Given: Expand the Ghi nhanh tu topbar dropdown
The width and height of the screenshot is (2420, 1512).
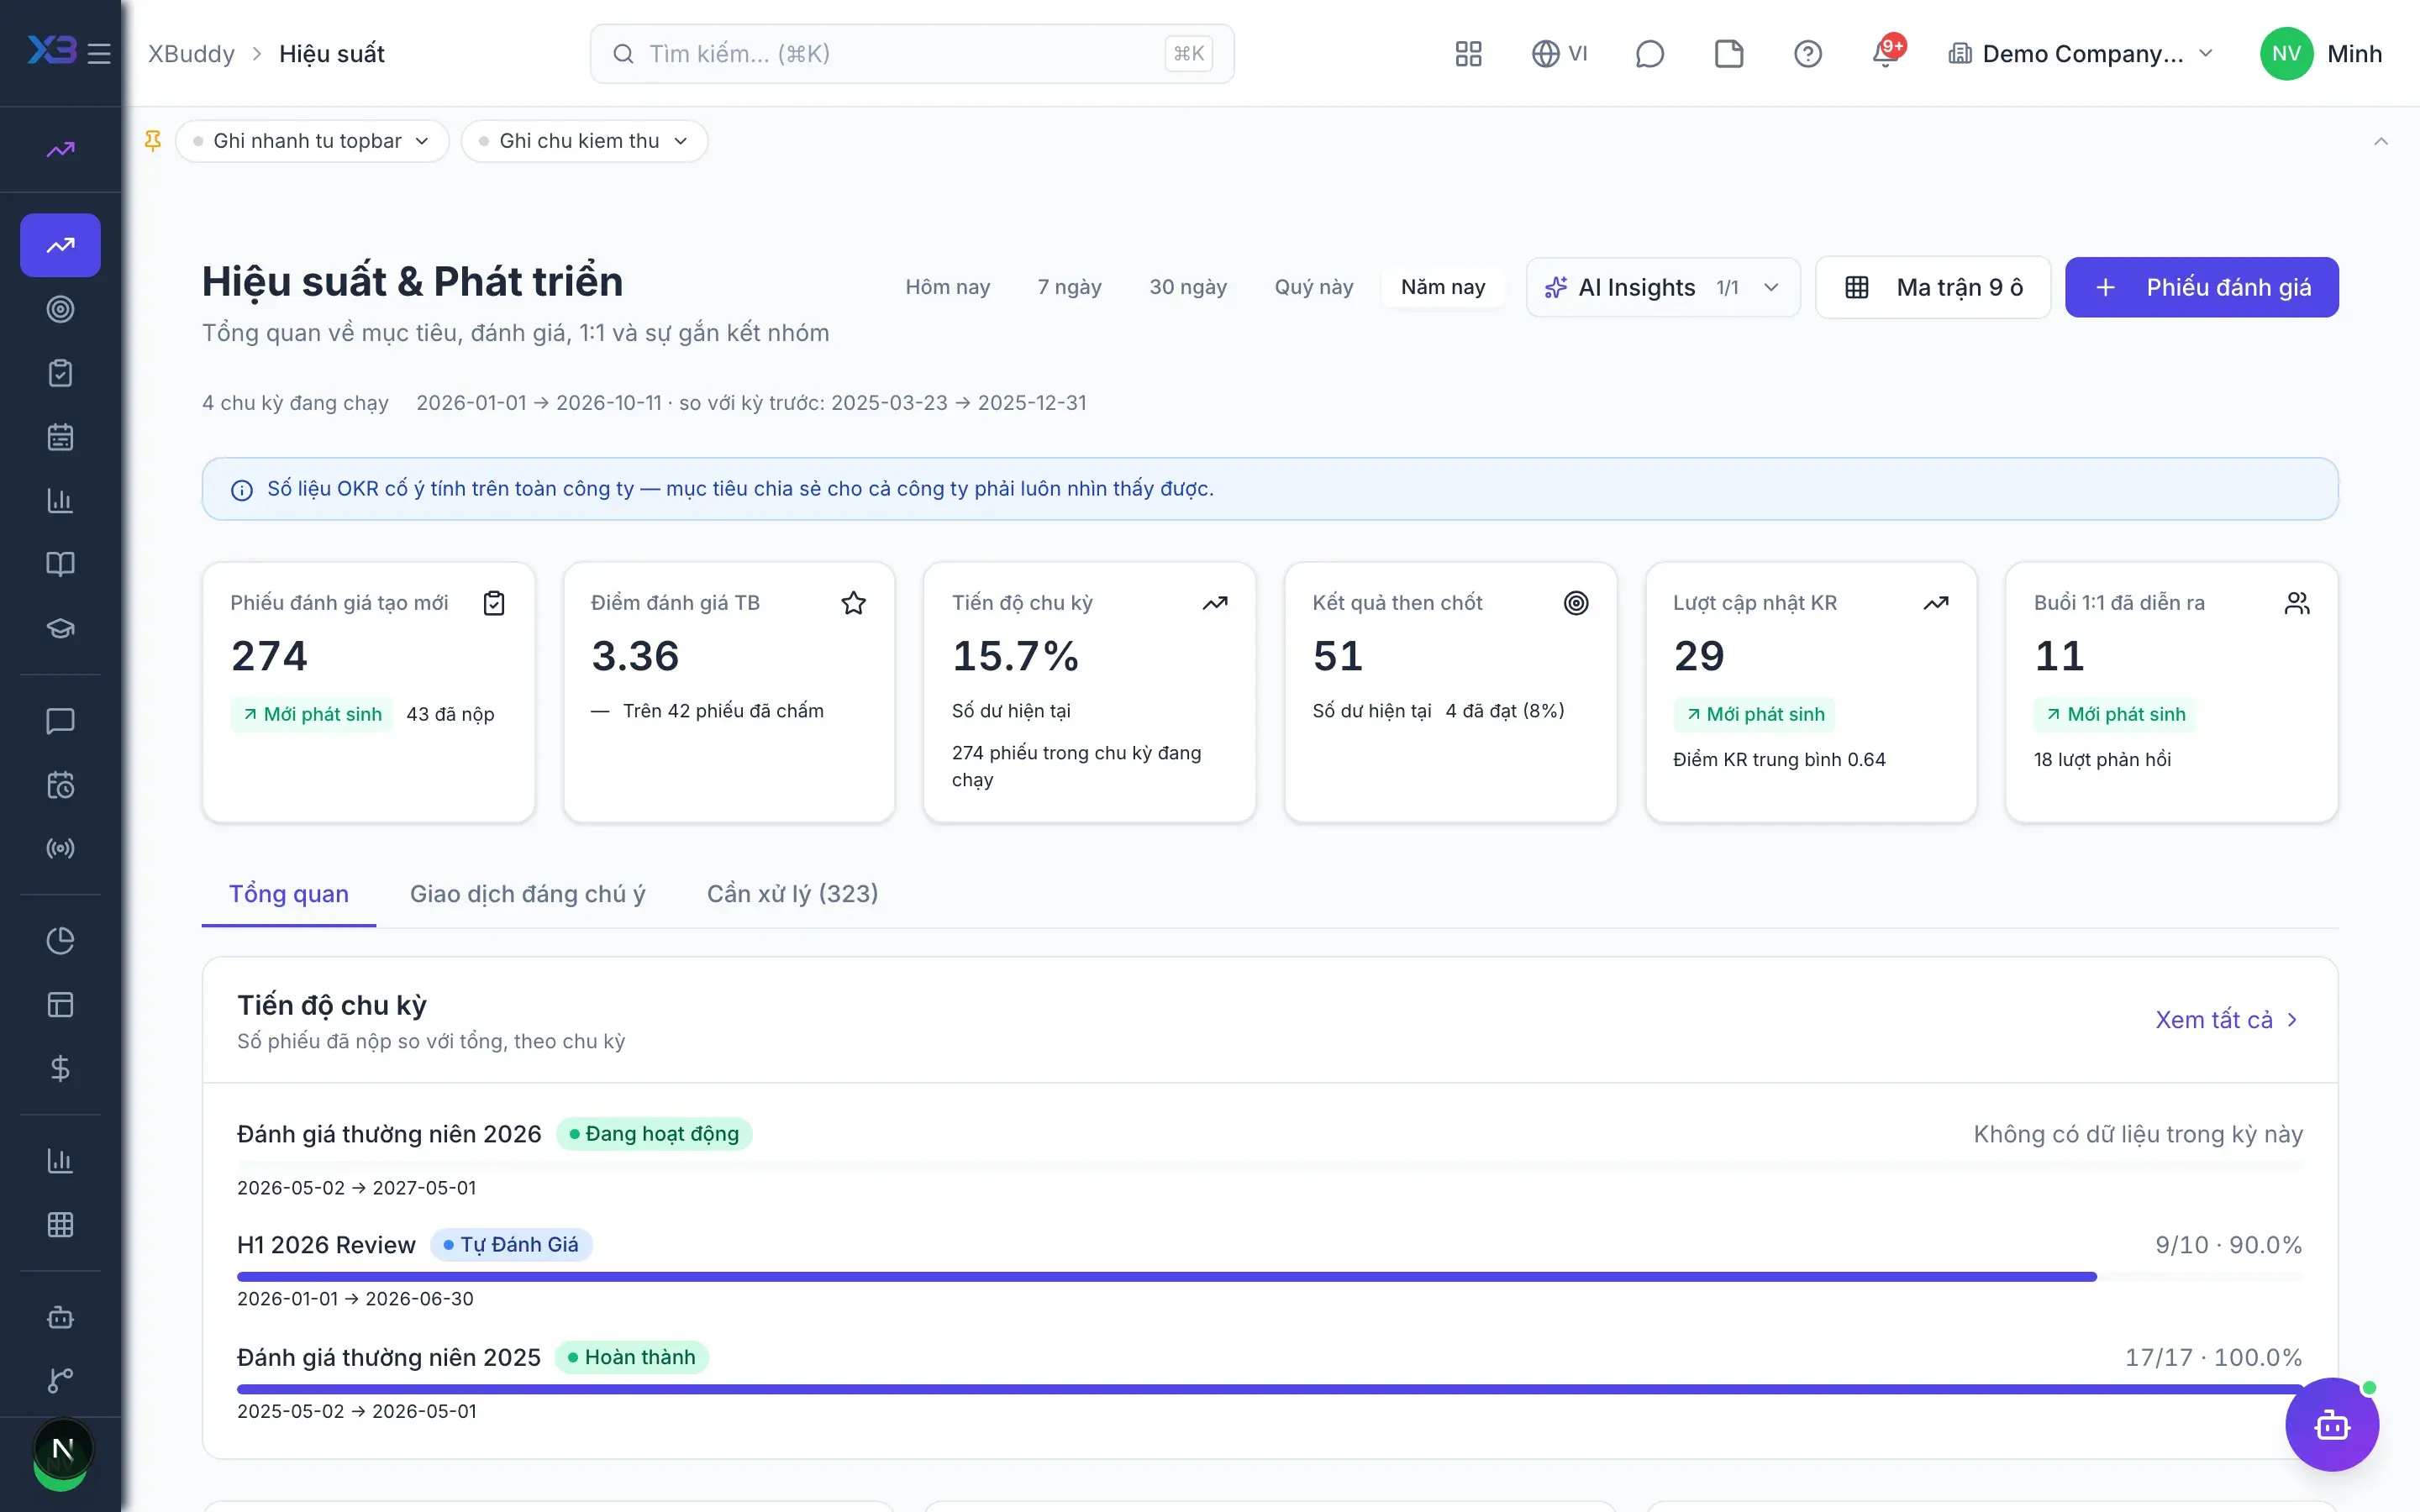Looking at the screenshot, I should tap(312, 141).
